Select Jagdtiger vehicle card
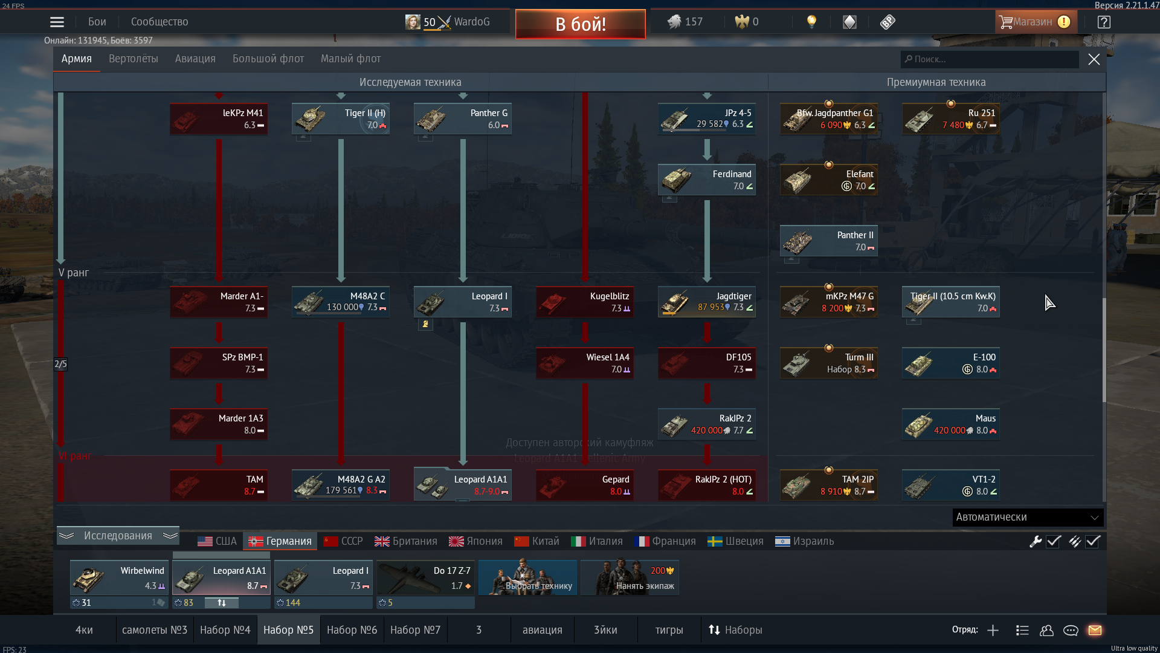This screenshot has height=653, width=1160. click(707, 302)
